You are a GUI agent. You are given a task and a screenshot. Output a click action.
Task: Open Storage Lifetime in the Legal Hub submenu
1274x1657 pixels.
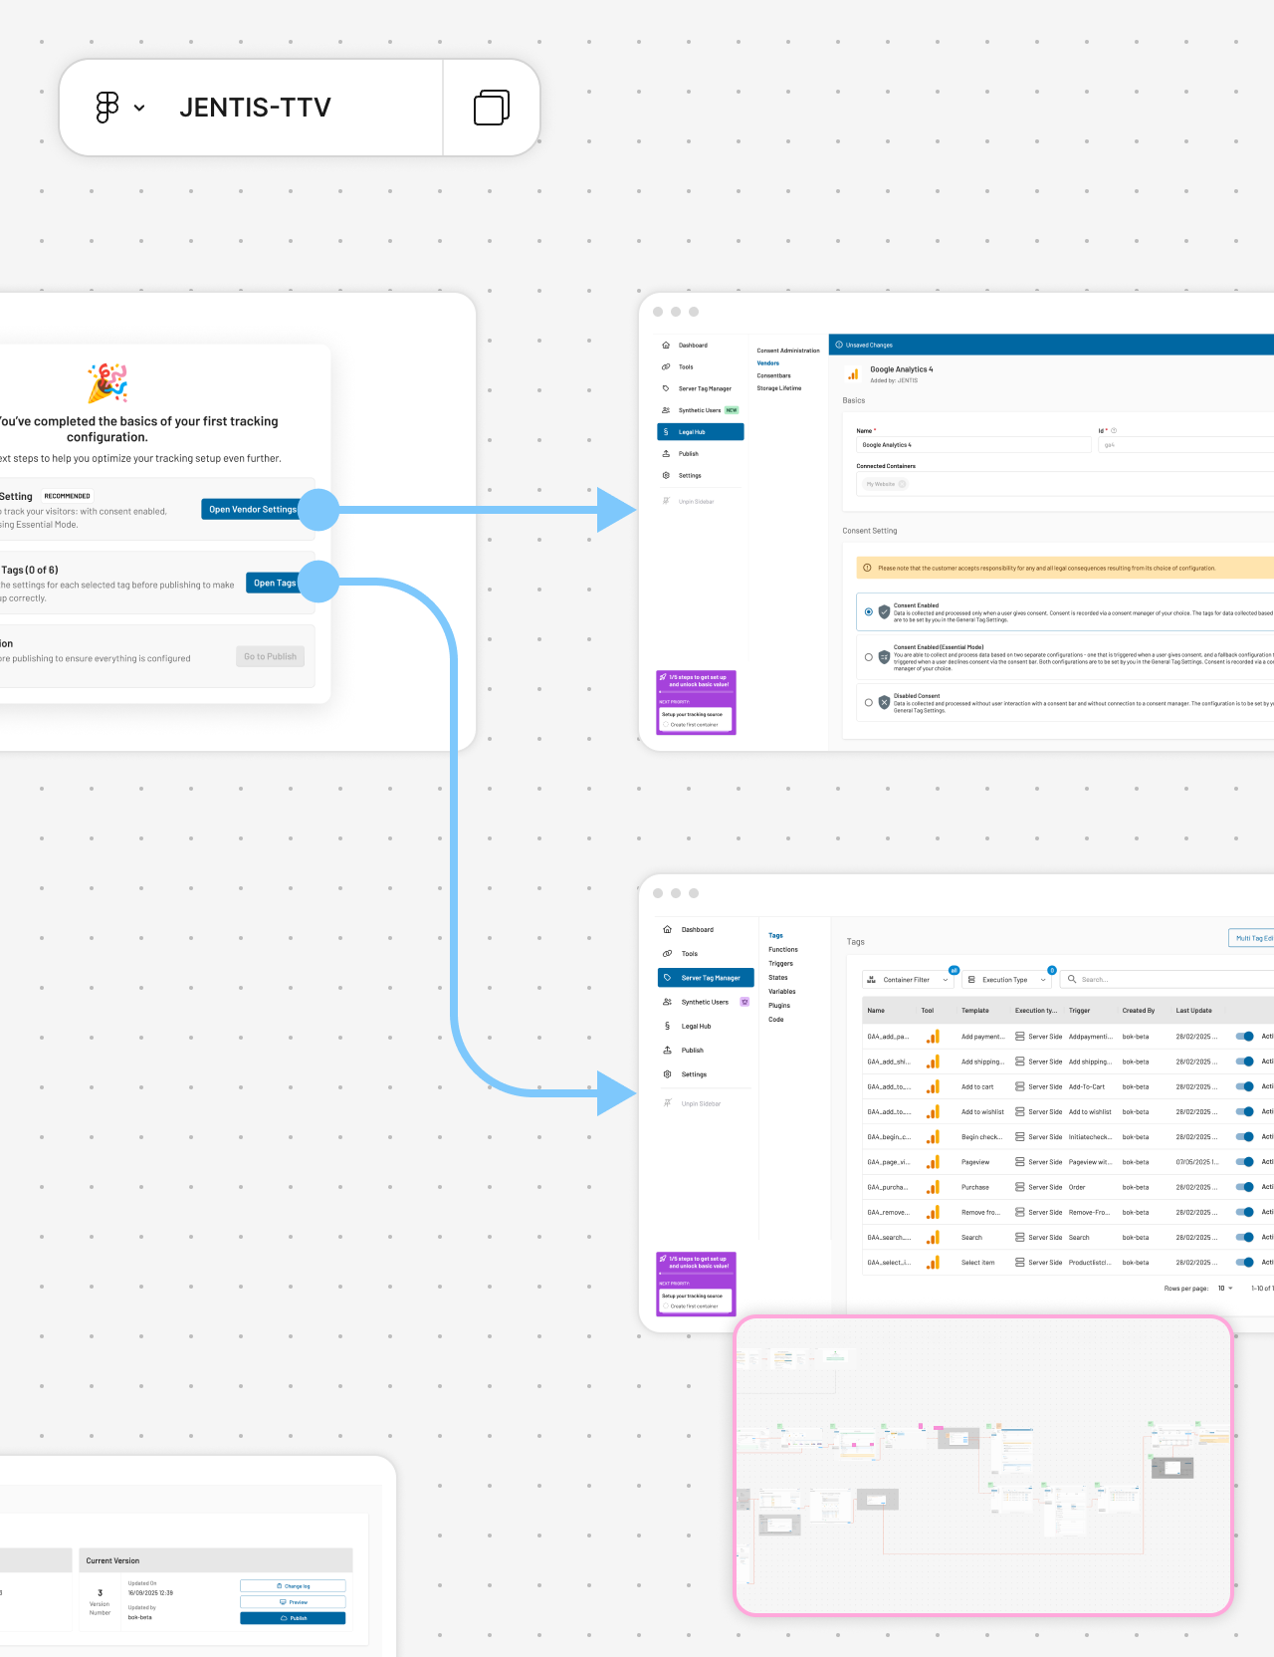point(779,388)
